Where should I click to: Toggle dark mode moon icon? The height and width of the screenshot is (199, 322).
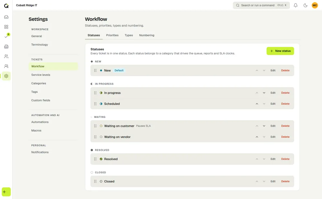[x=305, y=5]
